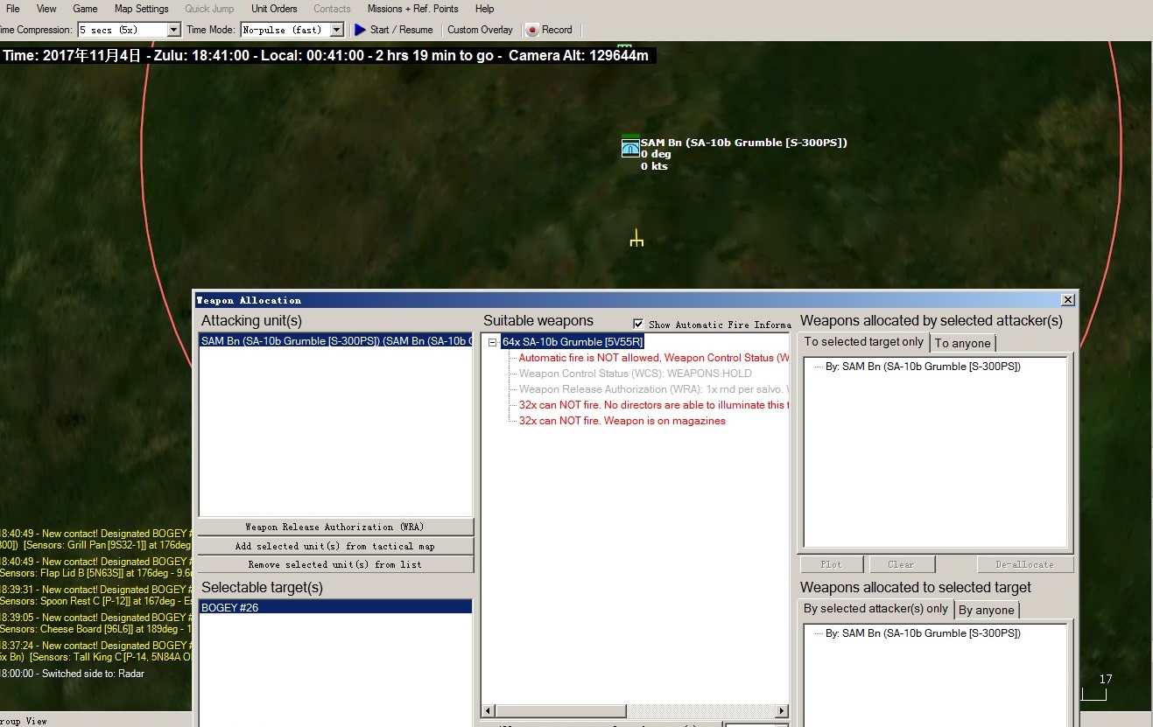1153x727 pixels.
Task: Toggle Show Automatic Fire Information checkbox
Action: coord(638,324)
